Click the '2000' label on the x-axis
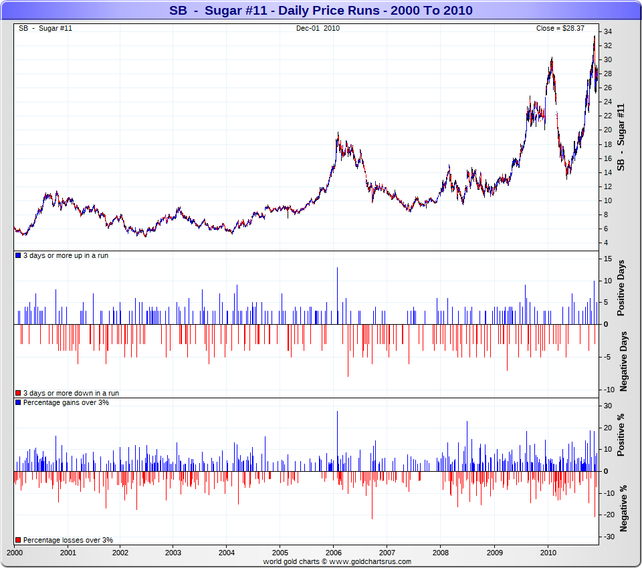Screen dimensions: 642x568 coord(15,553)
